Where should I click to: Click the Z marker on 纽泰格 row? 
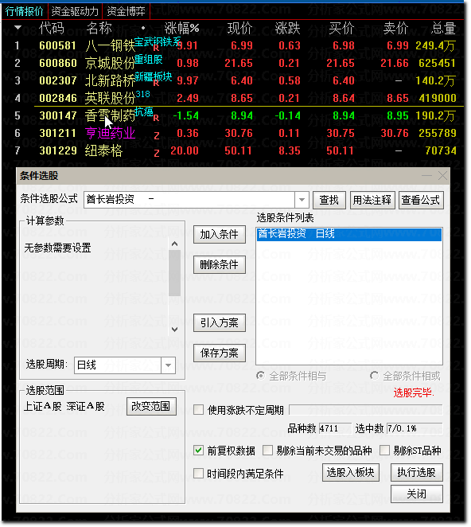(157, 154)
